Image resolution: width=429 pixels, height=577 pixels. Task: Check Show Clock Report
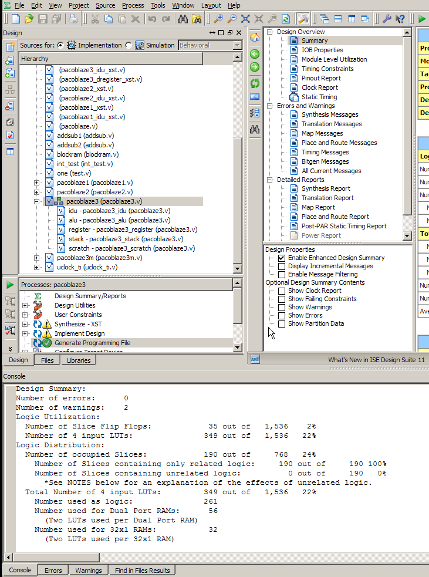coord(282,291)
